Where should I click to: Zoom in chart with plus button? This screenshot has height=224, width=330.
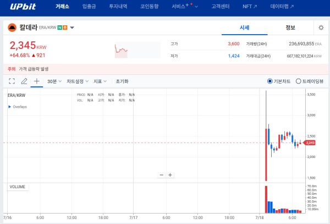[170, 174]
